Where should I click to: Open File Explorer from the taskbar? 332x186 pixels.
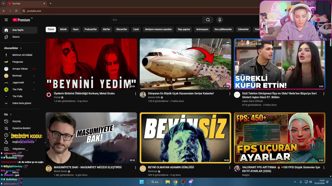168,182
